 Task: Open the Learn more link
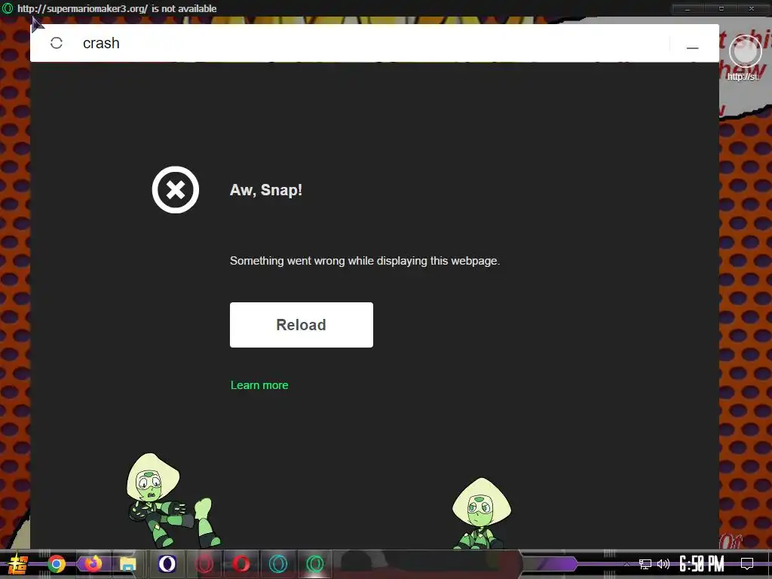pyautogui.click(x=259, y=385)
